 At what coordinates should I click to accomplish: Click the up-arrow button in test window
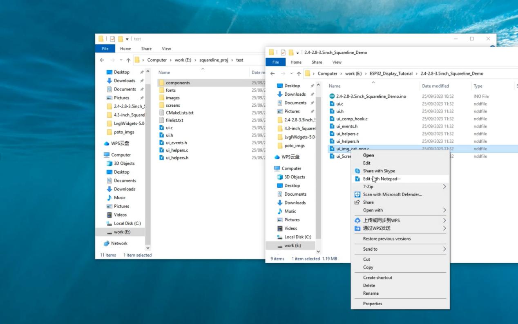coord(128,60)
